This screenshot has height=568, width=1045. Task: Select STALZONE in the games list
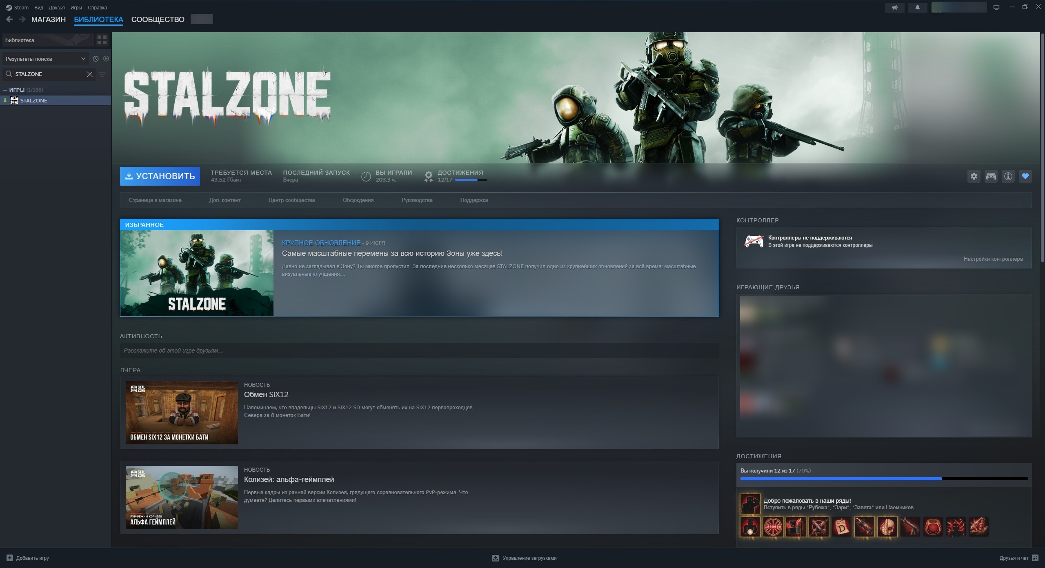tap(56, 100)
